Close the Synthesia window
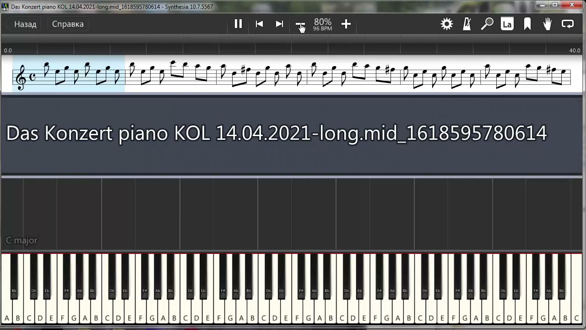This screenshot has width=586, height=330. coord(572,5)
